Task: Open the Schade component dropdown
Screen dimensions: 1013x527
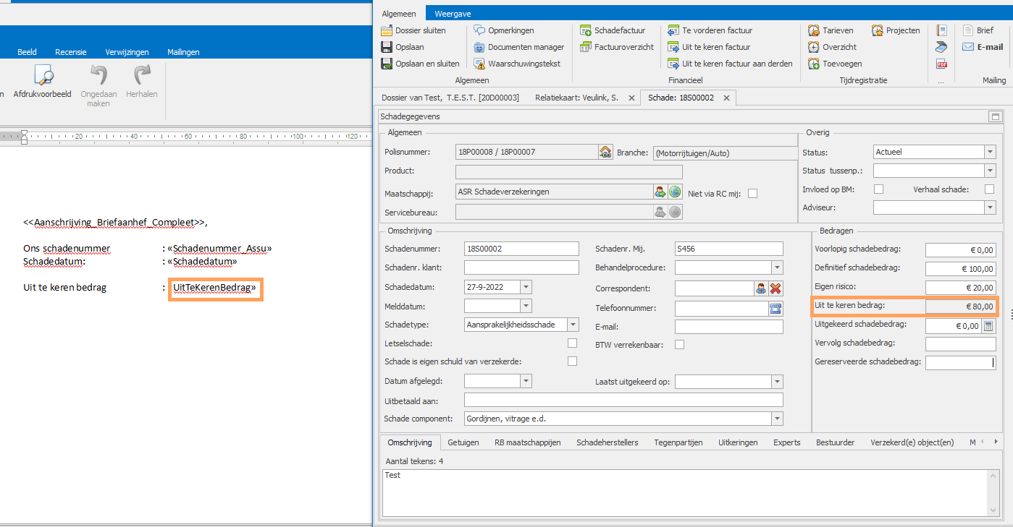Action: 777,419
